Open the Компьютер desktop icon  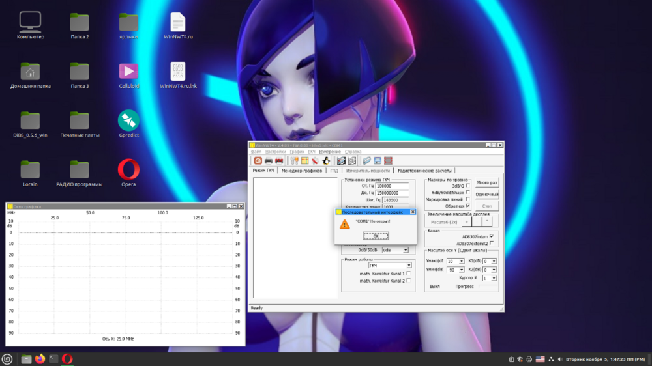click(31, 25)
